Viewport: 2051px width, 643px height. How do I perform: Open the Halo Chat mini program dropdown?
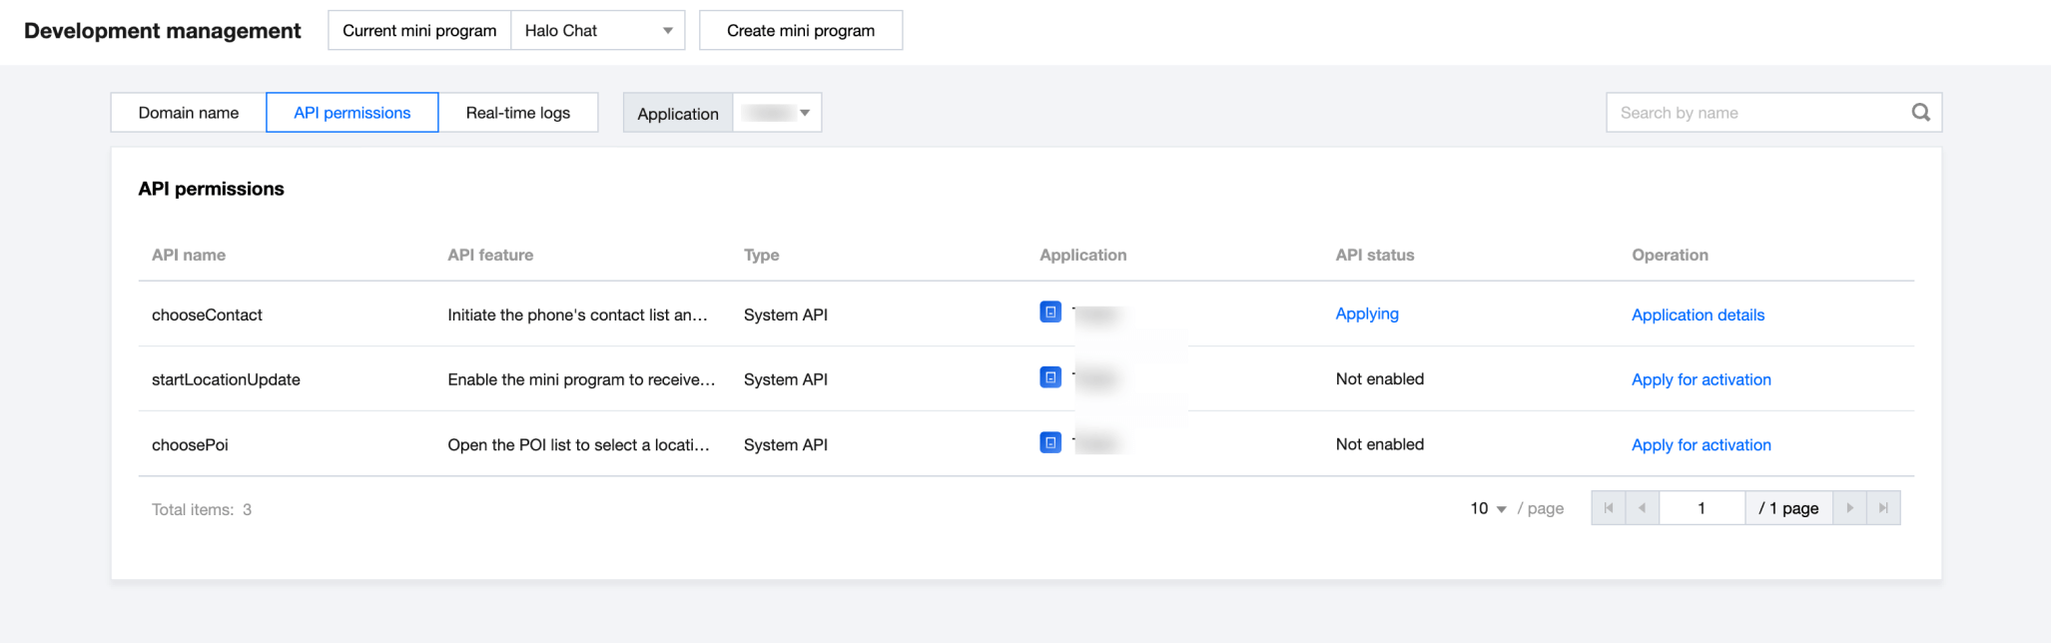tap(597, 31)
